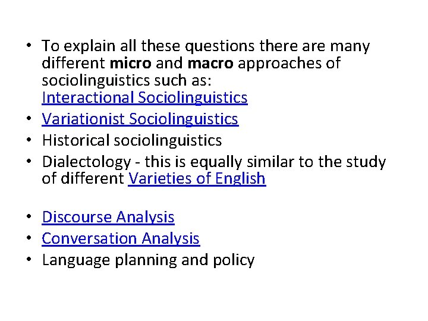Click the bullet before Variationist Sociolinguistics
The image size is (428, 321).
click(x=29, y=118)
